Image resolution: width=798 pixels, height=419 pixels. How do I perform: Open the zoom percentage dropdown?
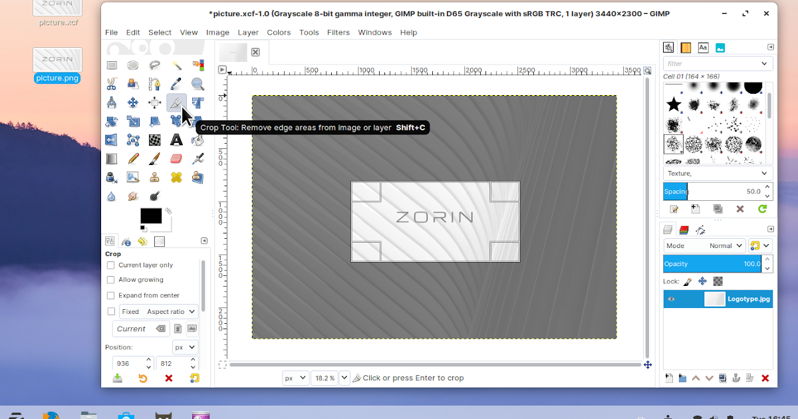tap(344, 378)
